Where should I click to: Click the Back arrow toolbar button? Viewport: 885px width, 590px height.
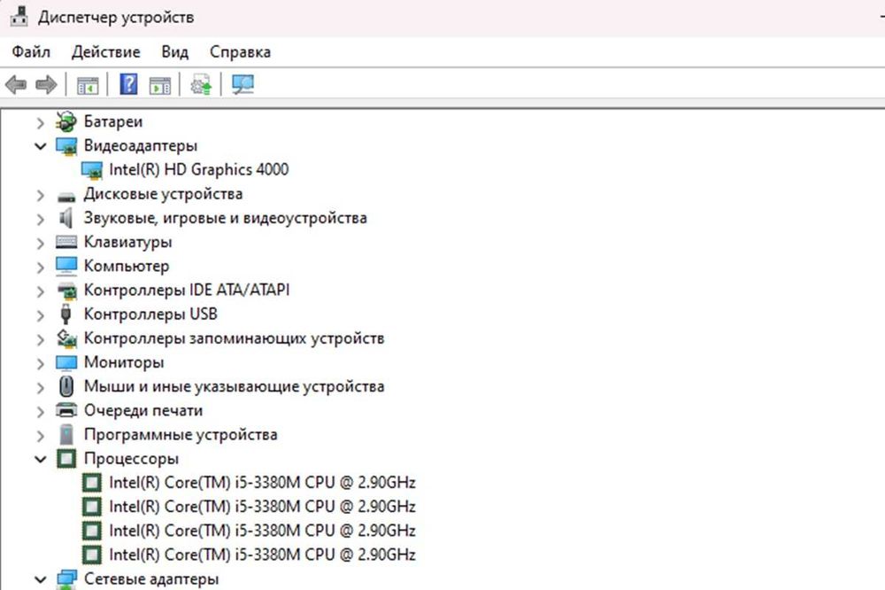[x=16, y=85]
